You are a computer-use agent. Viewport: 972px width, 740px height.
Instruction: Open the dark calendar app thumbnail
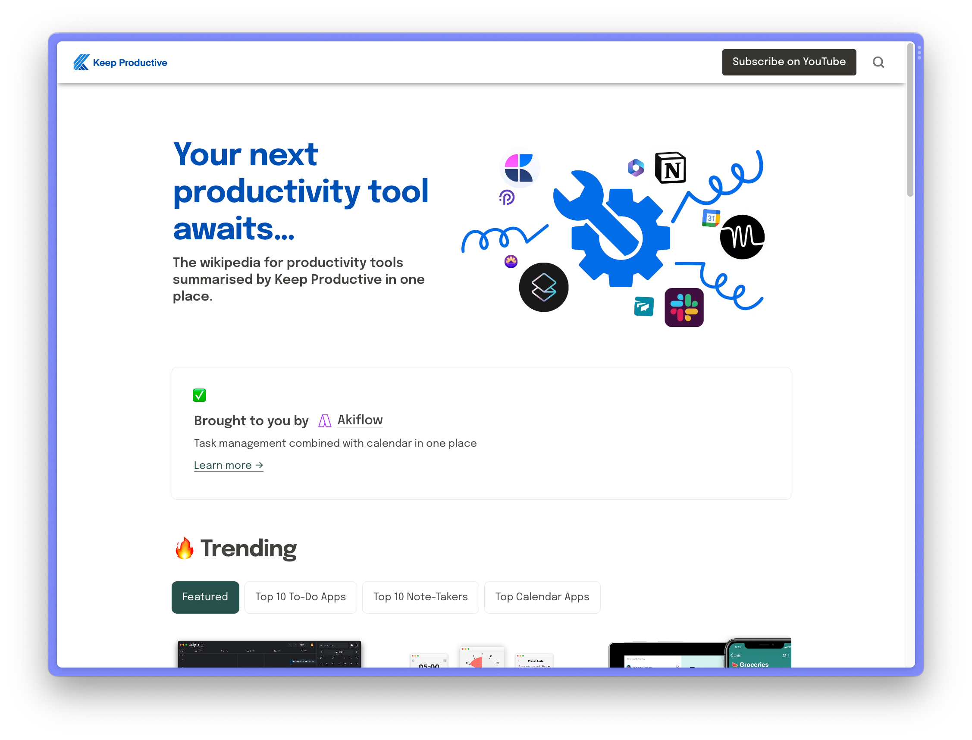(269, 654)
